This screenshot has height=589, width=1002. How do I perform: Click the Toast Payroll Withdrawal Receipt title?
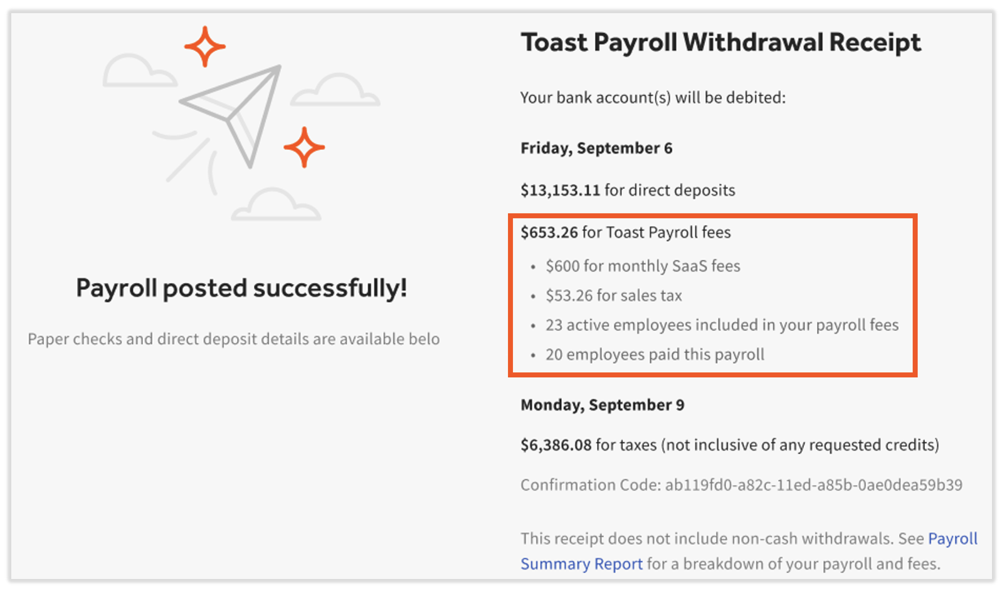(x=720, y=43)
